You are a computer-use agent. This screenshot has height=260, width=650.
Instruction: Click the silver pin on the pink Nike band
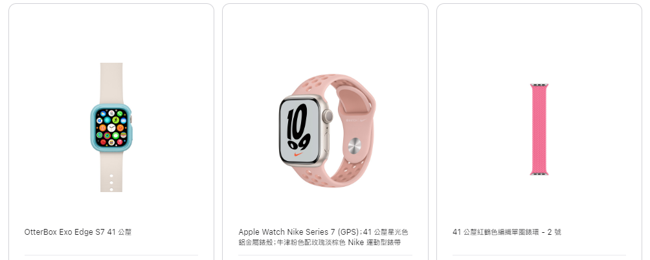tap(354, 145)
